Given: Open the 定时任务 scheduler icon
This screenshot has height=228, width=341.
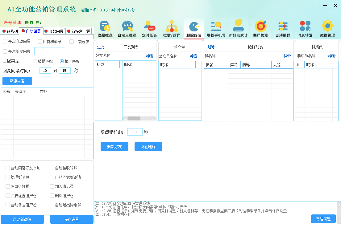Looking at the screenshot, I should (x=149, y=29).
